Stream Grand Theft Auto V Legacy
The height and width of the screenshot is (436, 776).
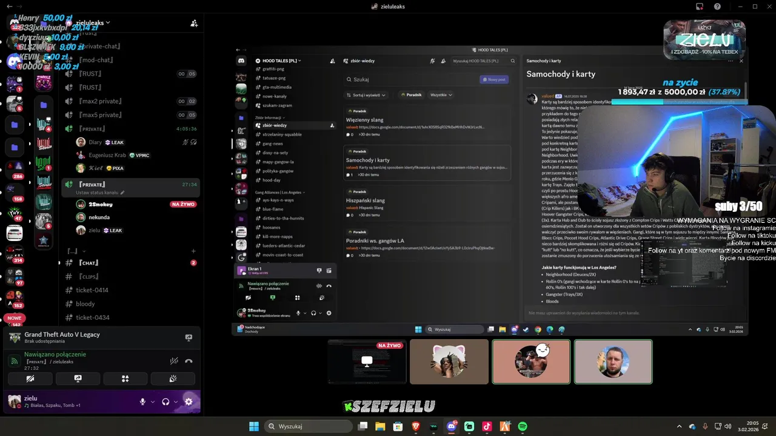point(189,337)
